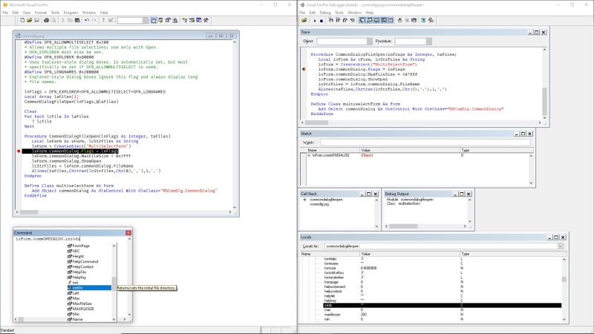Toggle Locals window button in Debugger toolbar
The height and width of the screenshot is (334, 594).
(376, 20)
